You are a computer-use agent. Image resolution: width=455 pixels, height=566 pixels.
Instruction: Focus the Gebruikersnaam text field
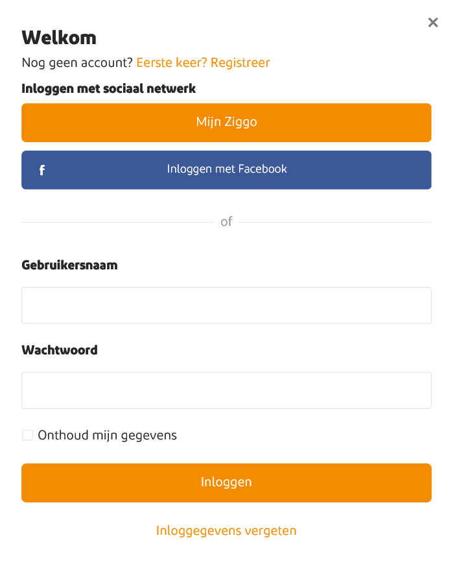[226, 305]
